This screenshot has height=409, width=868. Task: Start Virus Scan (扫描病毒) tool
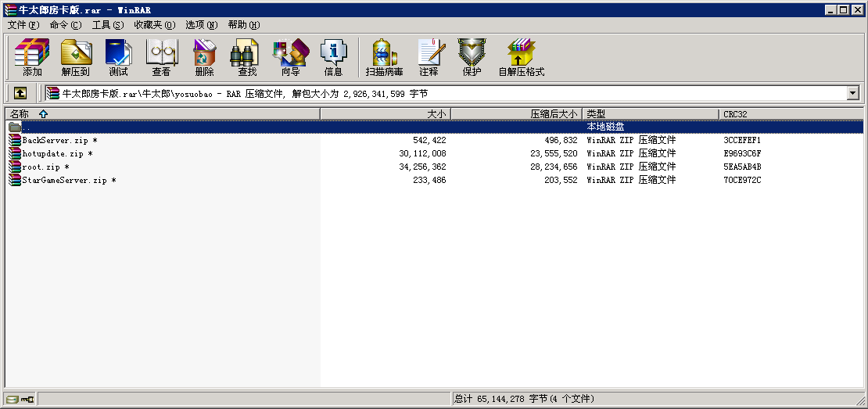(x=384, y=58)
